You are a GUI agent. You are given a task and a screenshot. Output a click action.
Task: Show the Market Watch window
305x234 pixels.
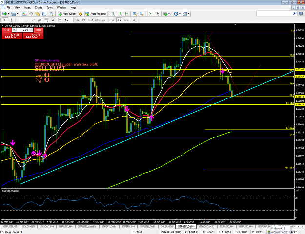click(x=24, y=14)
